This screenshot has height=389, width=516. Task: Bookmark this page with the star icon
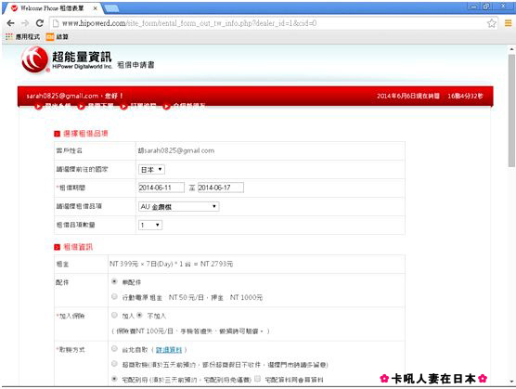click(491, 23)
